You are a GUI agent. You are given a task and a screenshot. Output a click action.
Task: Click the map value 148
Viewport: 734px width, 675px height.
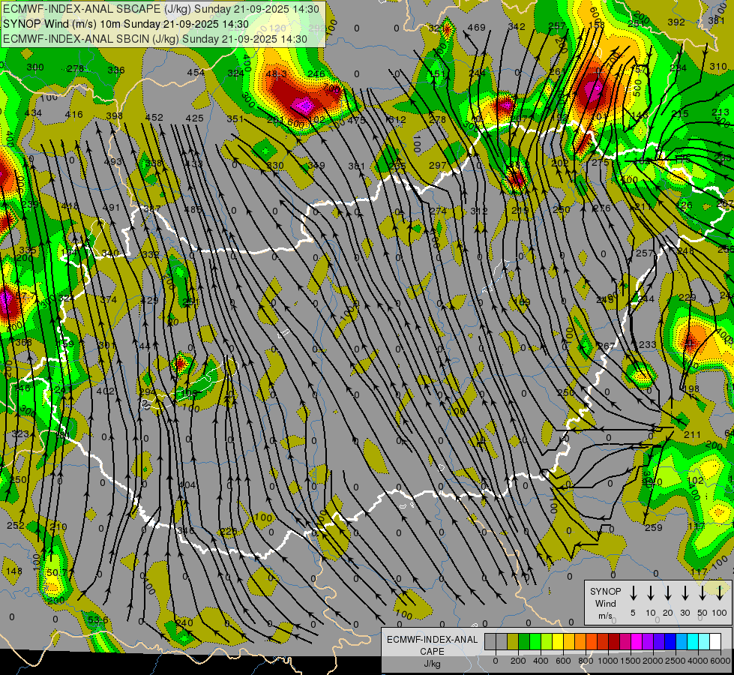[x=14, y=571]
